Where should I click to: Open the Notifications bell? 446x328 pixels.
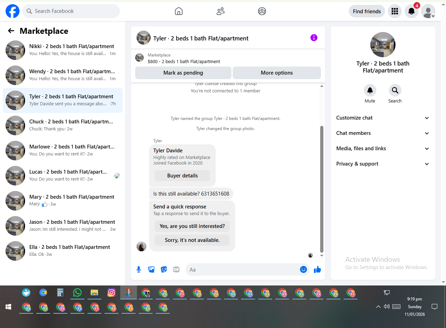(x=412, y=11)
